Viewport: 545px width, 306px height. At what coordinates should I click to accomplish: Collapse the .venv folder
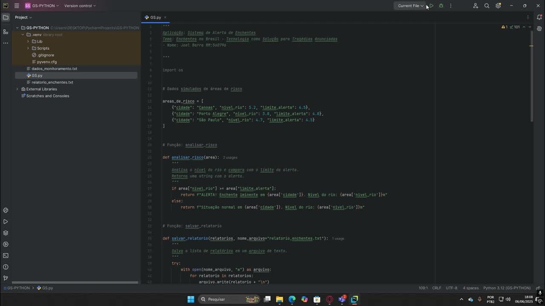pos(23,34)
